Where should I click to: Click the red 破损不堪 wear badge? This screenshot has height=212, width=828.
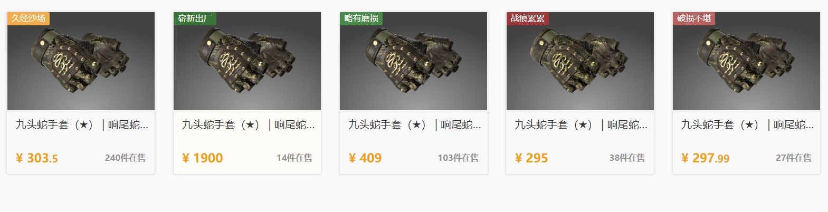[694, 18]
